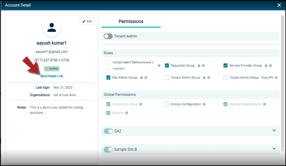Viewport: 286px width, 166px height.
Task: Check the script alert role checkbox
Action: click(x=108, y=63)
